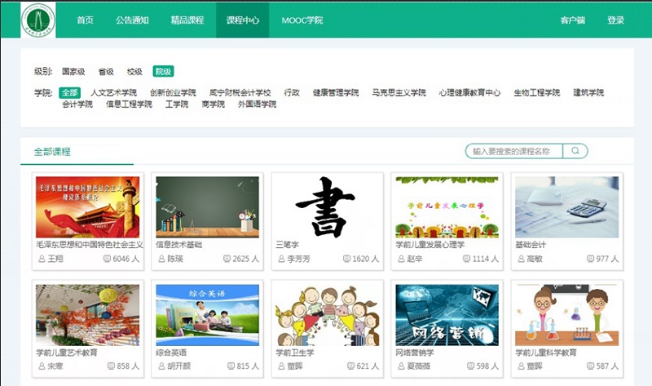Click the teacher icon beside 胡开颜

point(161,367)
